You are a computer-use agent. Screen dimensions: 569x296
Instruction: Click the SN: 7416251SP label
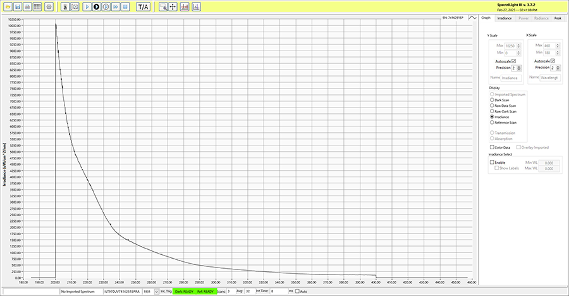point(453,18)
